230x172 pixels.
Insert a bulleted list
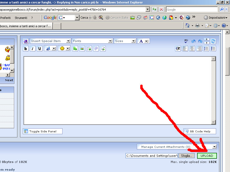click(213, 48)
